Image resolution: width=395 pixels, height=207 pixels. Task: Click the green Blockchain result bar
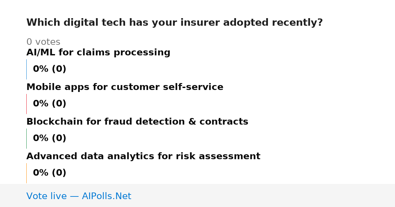[x=26, y=138]
